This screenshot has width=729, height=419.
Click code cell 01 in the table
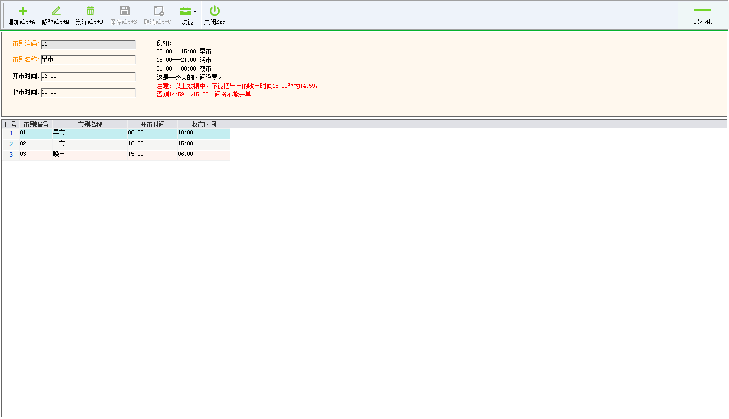pos(36,133)
